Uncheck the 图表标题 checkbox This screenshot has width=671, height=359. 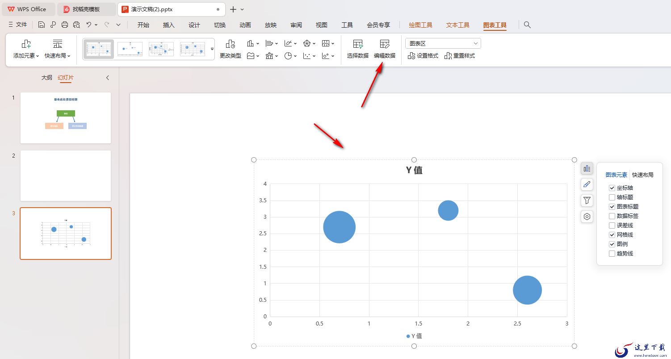pos(612,207)
